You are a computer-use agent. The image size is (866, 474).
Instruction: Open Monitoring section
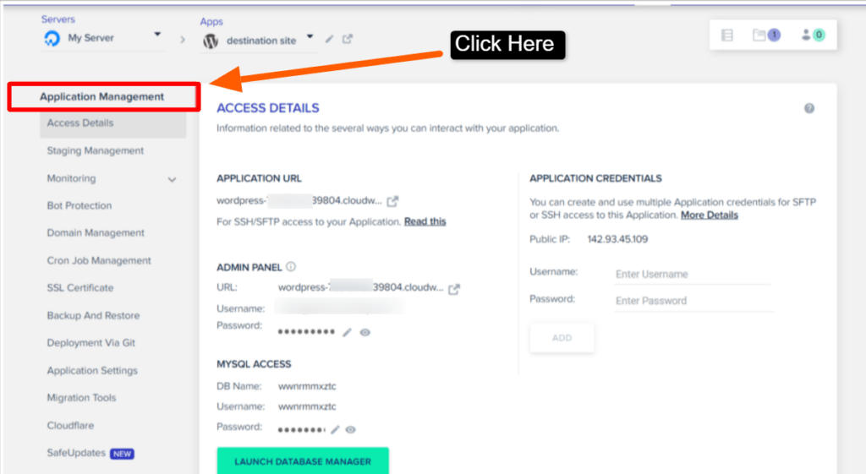point(71,178)
